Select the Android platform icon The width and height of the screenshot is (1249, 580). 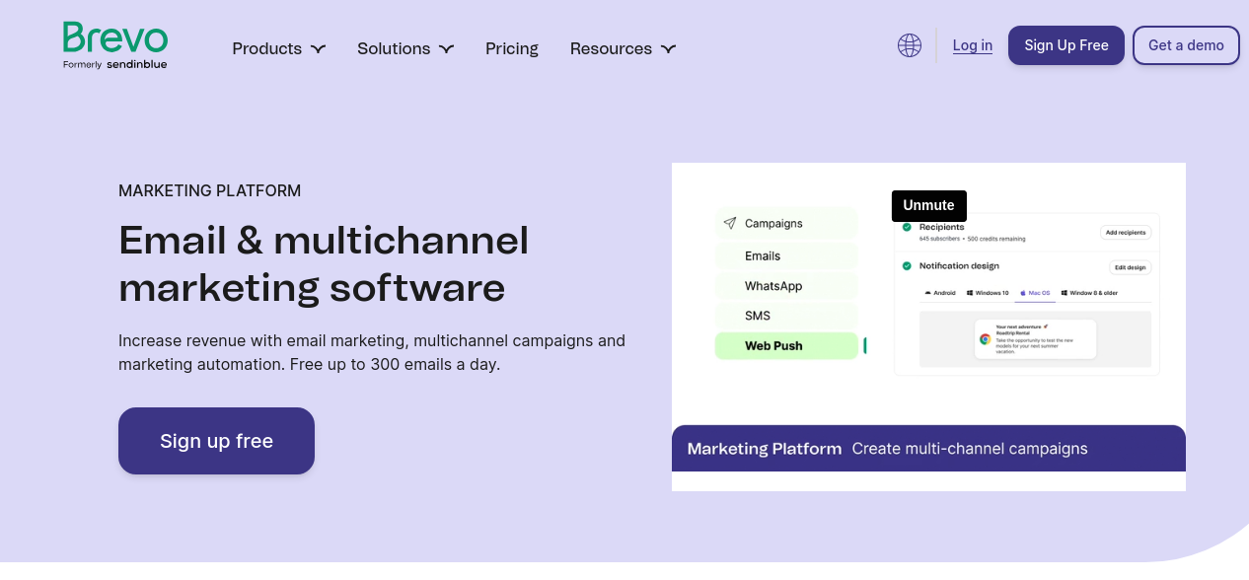[928, 293]
